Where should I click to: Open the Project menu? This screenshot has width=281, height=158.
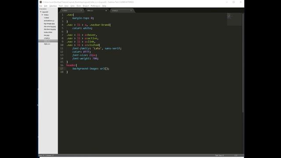(x=86, y=6)
